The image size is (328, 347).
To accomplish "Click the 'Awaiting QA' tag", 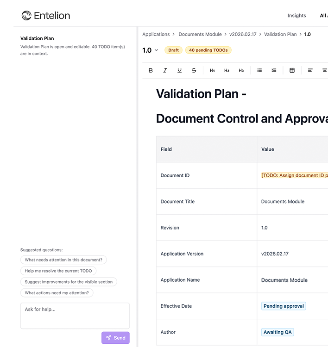I will click(x=278, y=332).
